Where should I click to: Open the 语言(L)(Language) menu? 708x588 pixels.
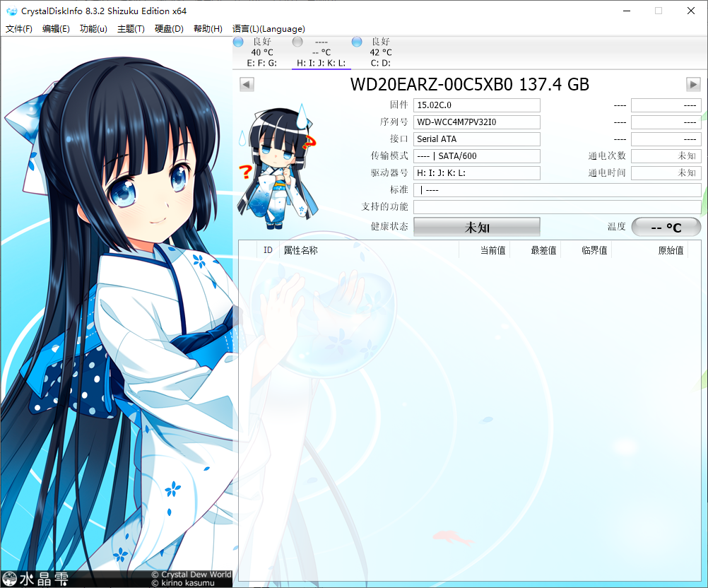(269, 29)
